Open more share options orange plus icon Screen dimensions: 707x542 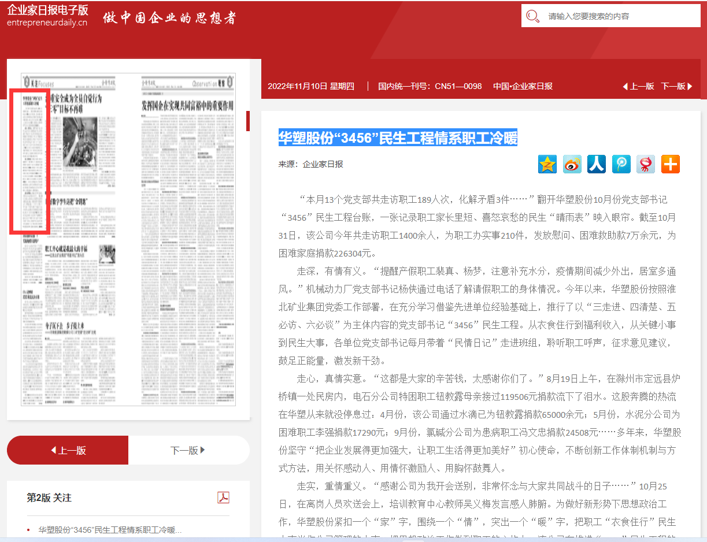coord(670,164)
